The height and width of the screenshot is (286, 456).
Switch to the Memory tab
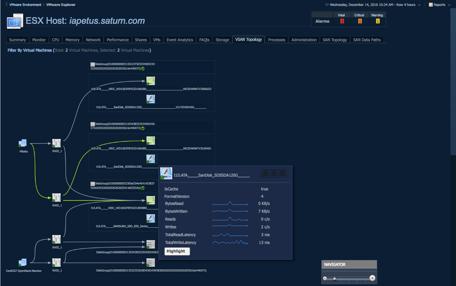tap(73, 40)
